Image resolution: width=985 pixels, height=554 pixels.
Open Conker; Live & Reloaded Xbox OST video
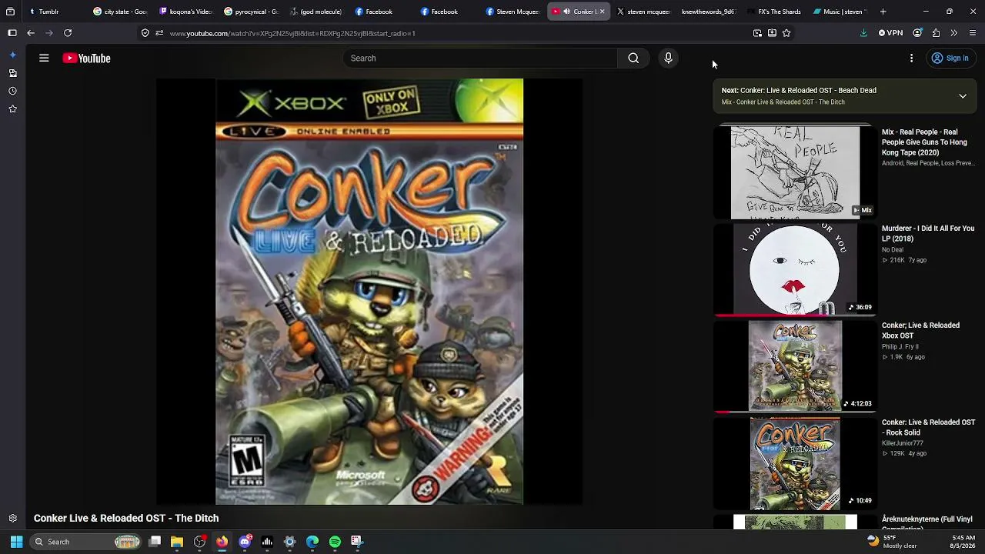[x=920, y=330]
